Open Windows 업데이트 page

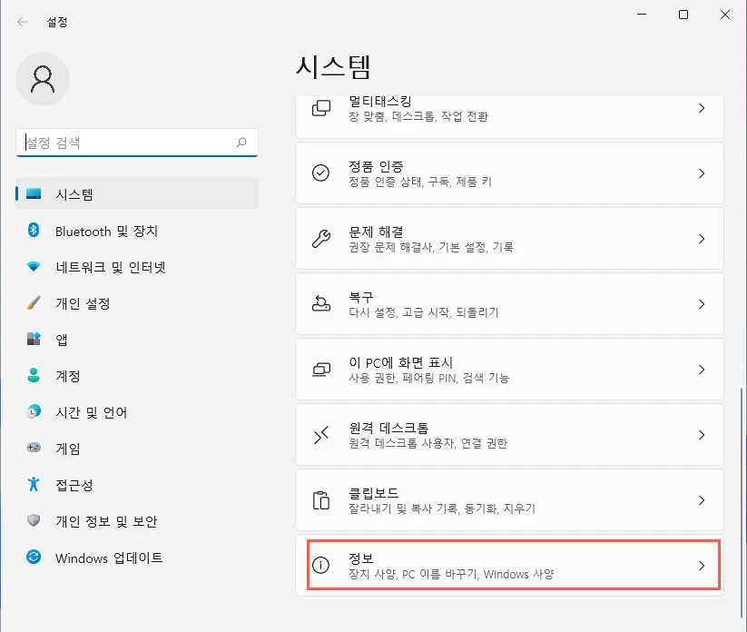(137, 558)
